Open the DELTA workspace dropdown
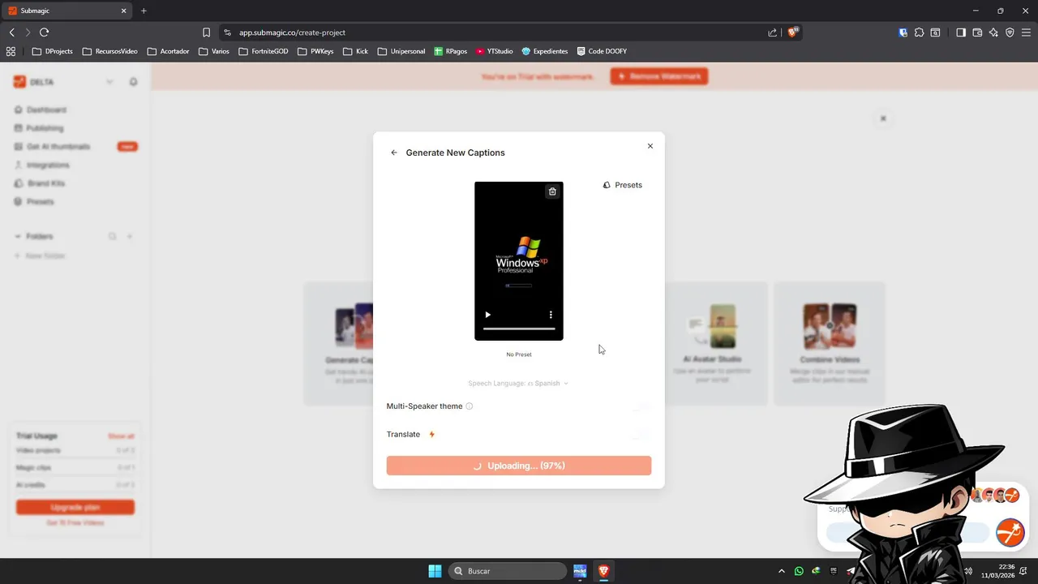 (x=109, y=82)
